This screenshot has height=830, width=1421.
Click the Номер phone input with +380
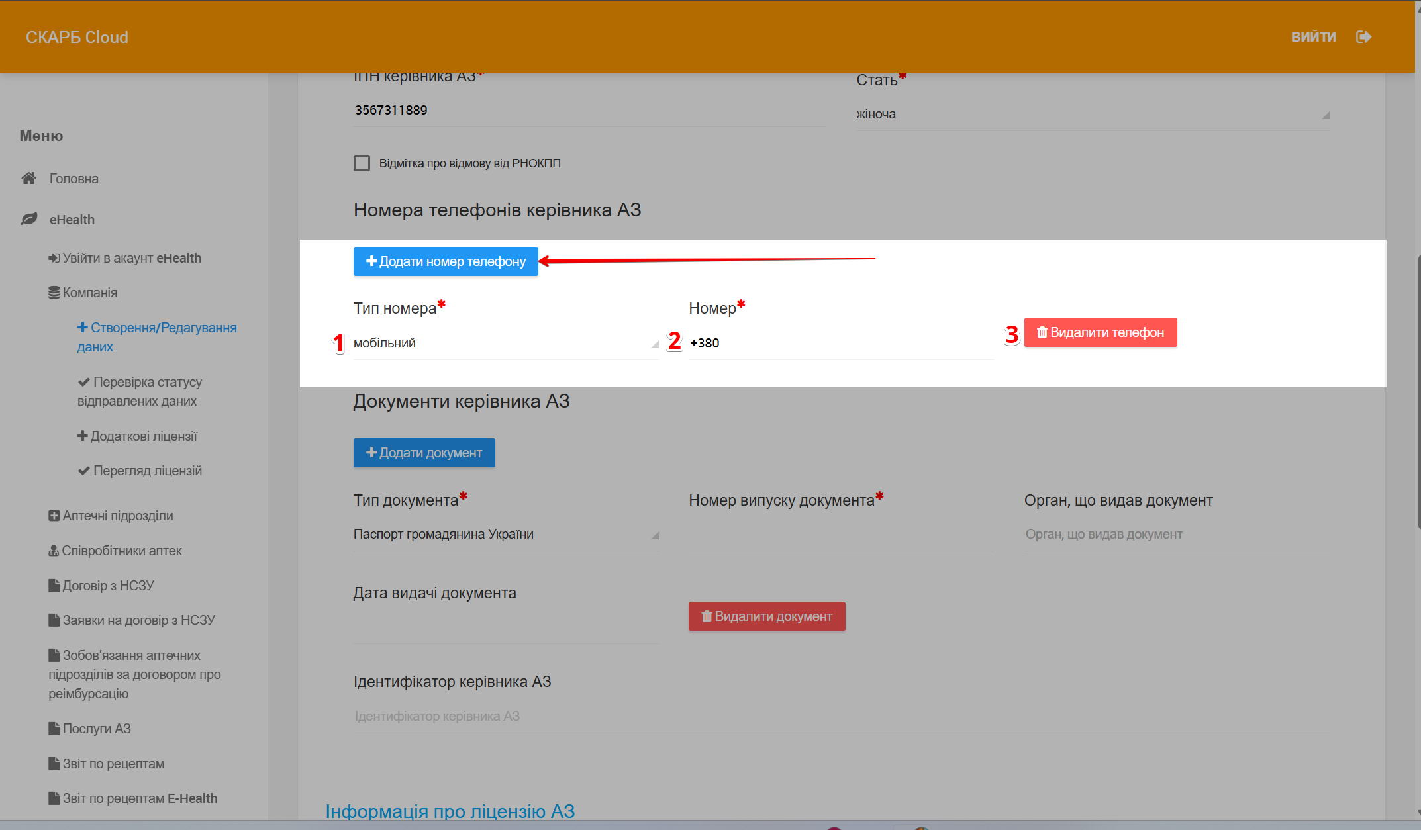[840, 343]
